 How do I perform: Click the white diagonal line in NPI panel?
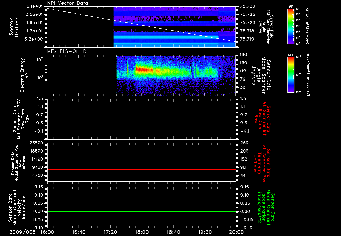[141, 25]
